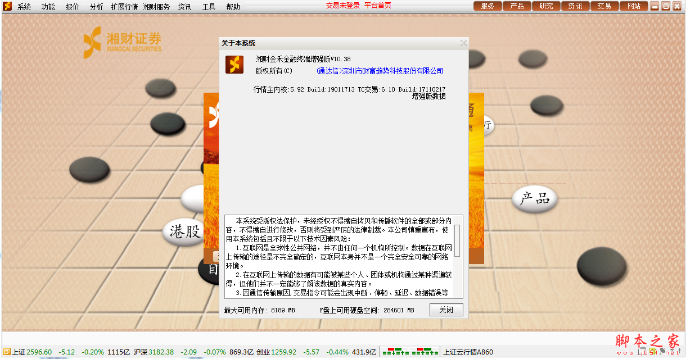This screenshot has height=359, width=686.
Task: Click the 交易未登录 link
Action: point(342,6)
